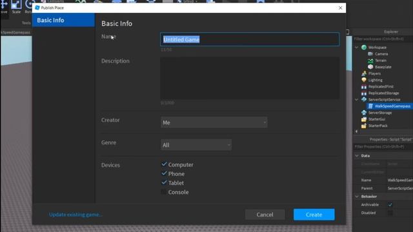Click the Filter workspace search box
This screenshot has width=413, height=232.
[383, 39]
